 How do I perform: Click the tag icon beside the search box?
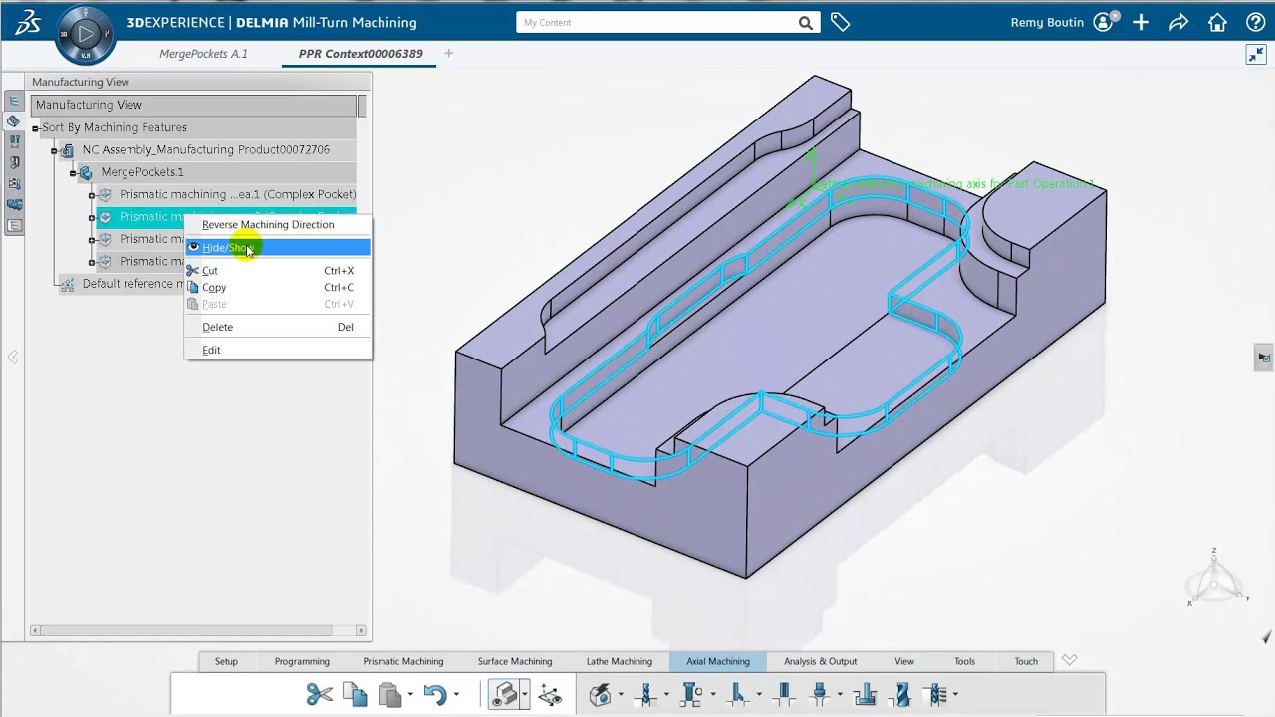[x=840, y=22]
